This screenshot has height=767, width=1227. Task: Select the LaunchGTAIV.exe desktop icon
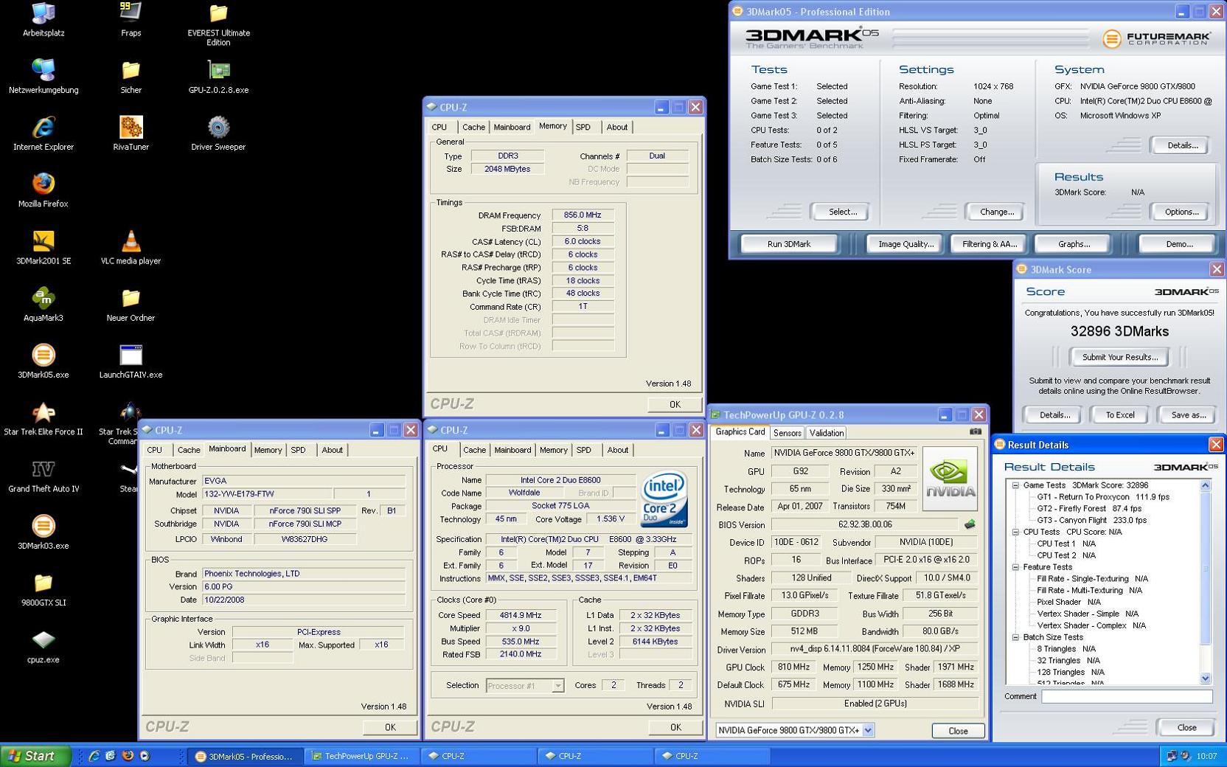(131, 361)
